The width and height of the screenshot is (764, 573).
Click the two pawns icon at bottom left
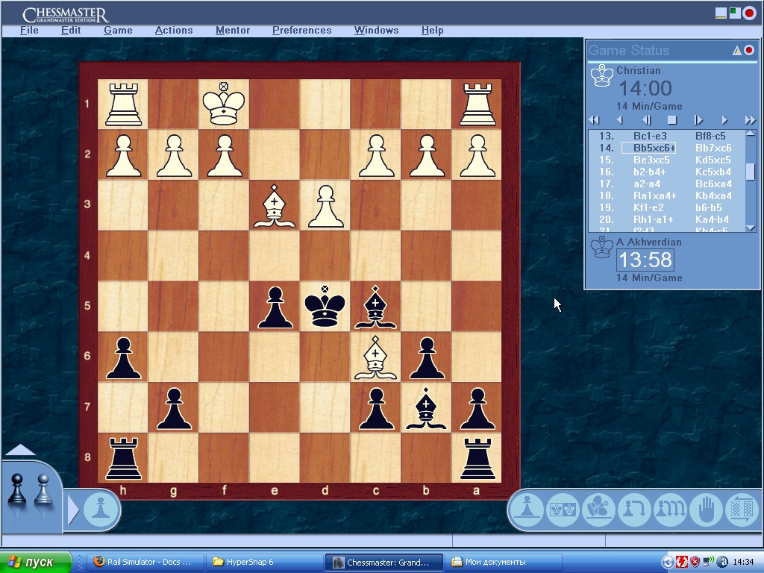coord(30,489)
